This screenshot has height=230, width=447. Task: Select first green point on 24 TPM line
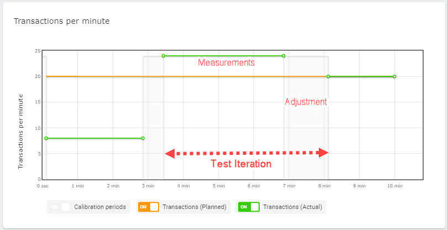(x=164, y=56)
